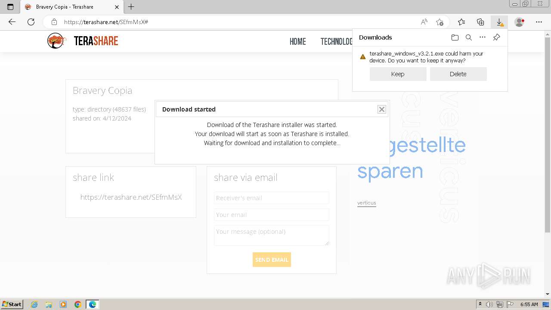Open a new browser tab
This screenshot has height=310, width=551.
tap(131, 7)
